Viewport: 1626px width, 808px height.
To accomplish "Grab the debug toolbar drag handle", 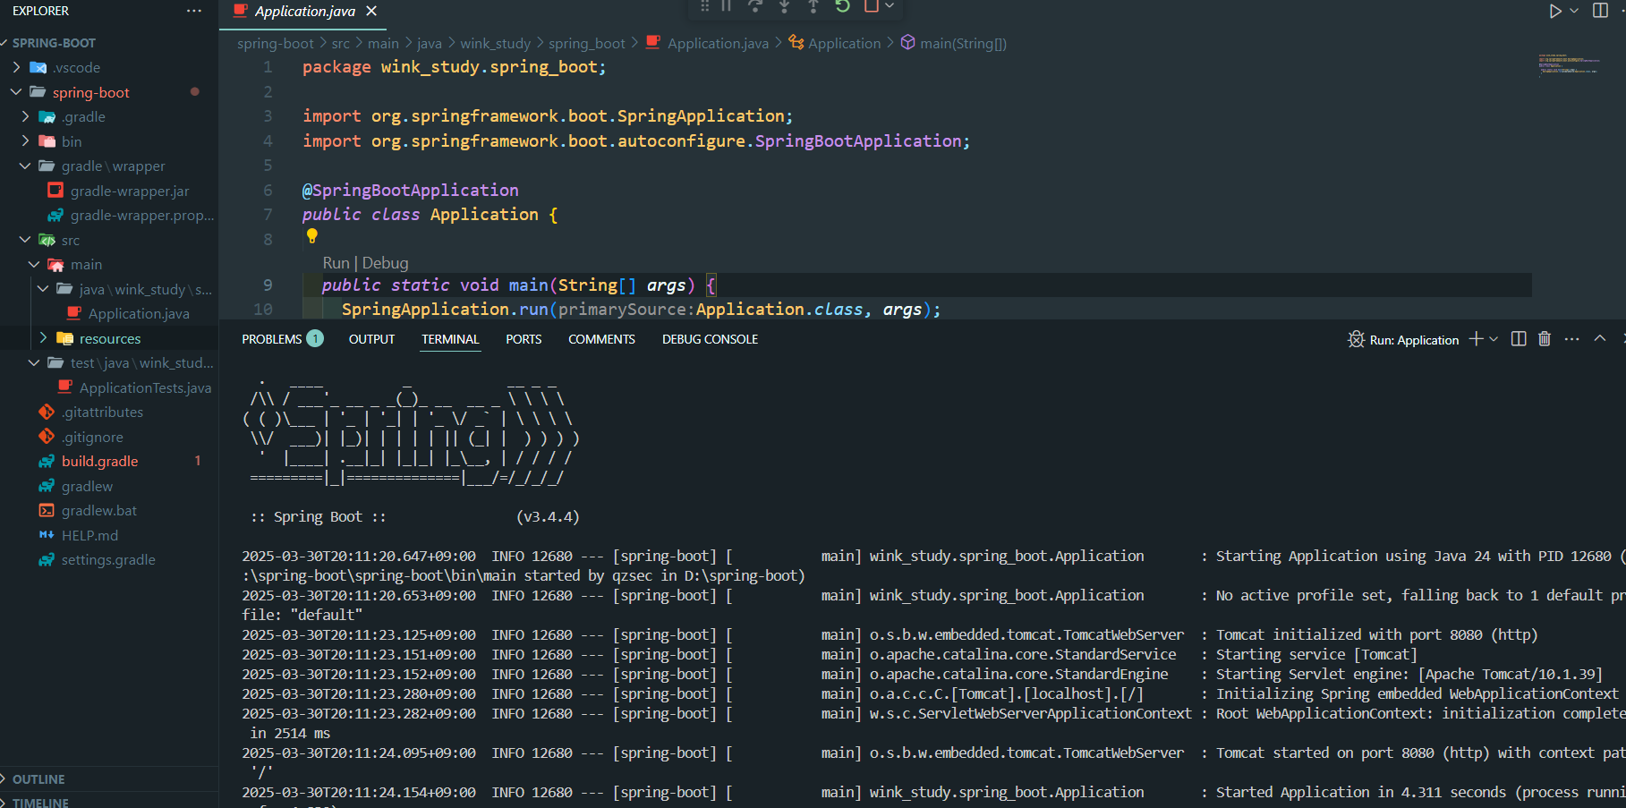I will pos(704,6).
